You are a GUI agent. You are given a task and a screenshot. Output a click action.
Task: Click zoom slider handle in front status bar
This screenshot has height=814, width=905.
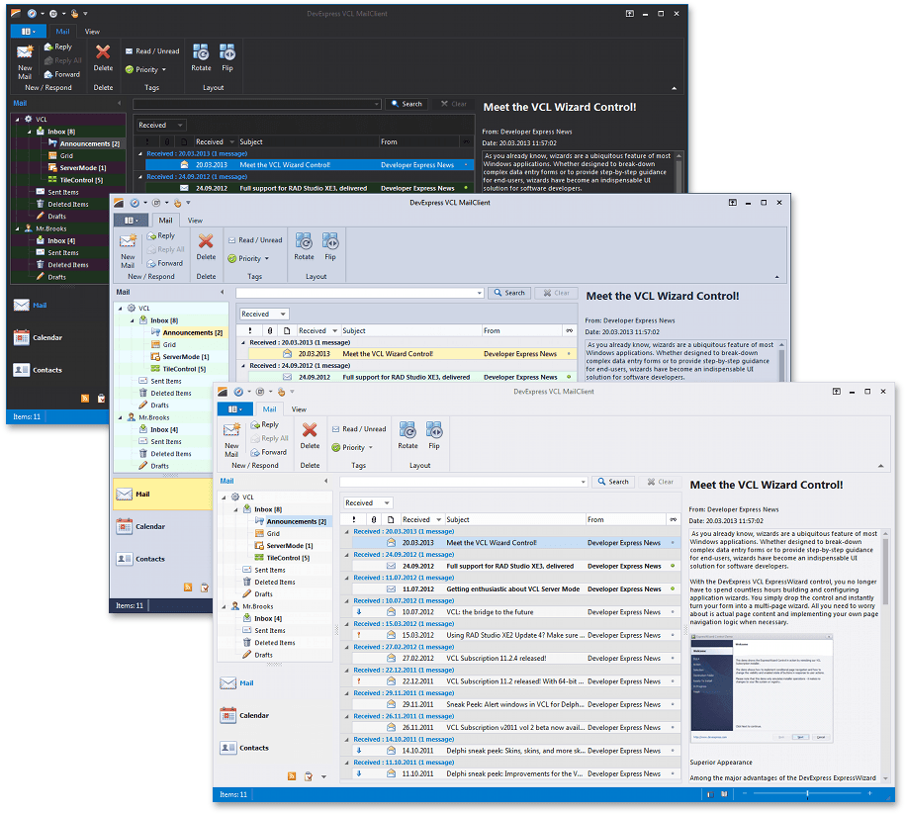(807, 794)
